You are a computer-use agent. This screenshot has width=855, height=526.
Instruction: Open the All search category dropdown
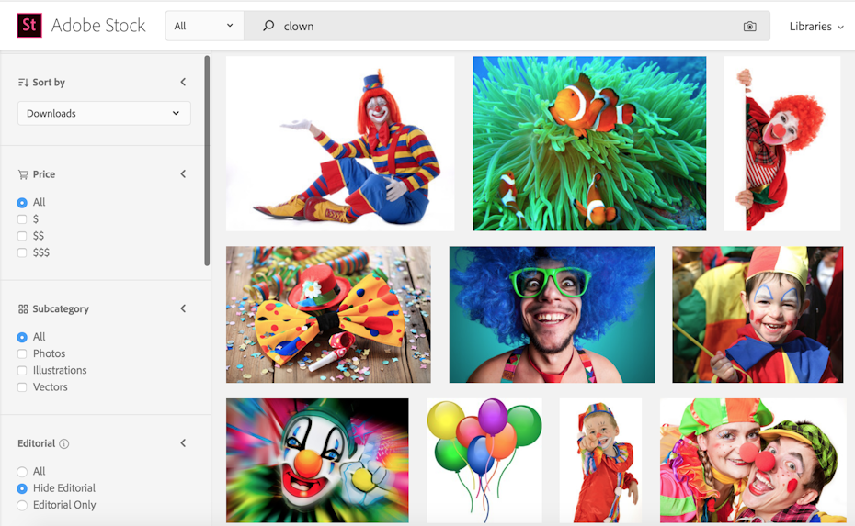(204, 27)
